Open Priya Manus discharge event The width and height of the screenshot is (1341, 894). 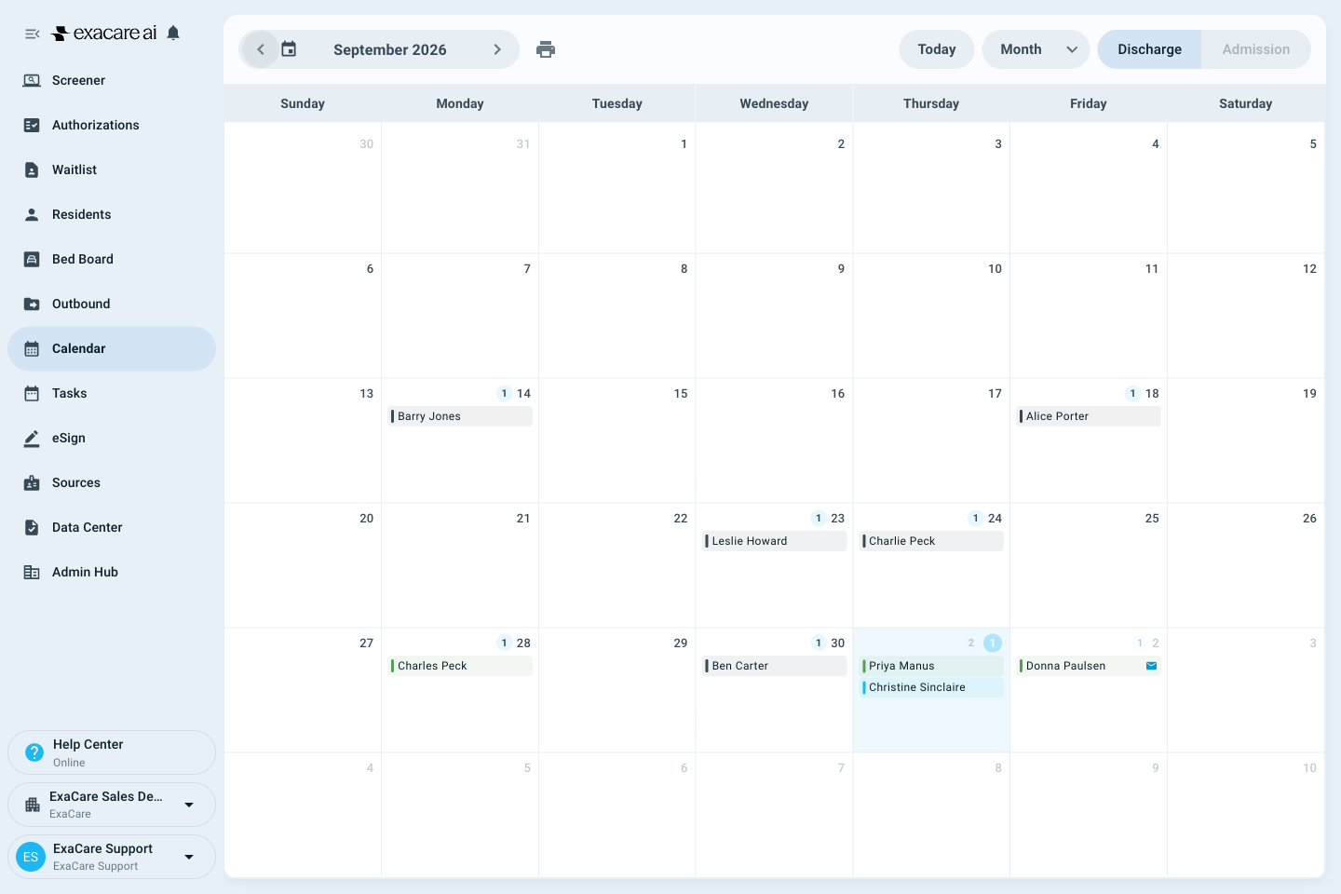coord(931,666)
